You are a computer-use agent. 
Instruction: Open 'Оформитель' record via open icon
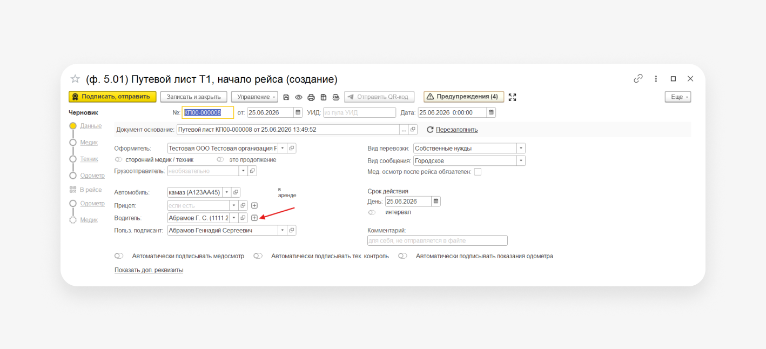click(x=291, y=148)
